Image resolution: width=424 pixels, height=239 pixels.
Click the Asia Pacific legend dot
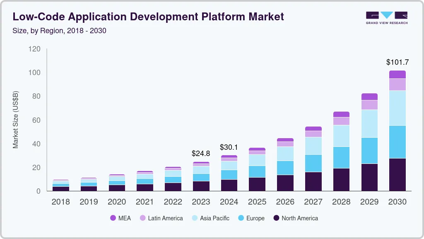tap(194, 218)
